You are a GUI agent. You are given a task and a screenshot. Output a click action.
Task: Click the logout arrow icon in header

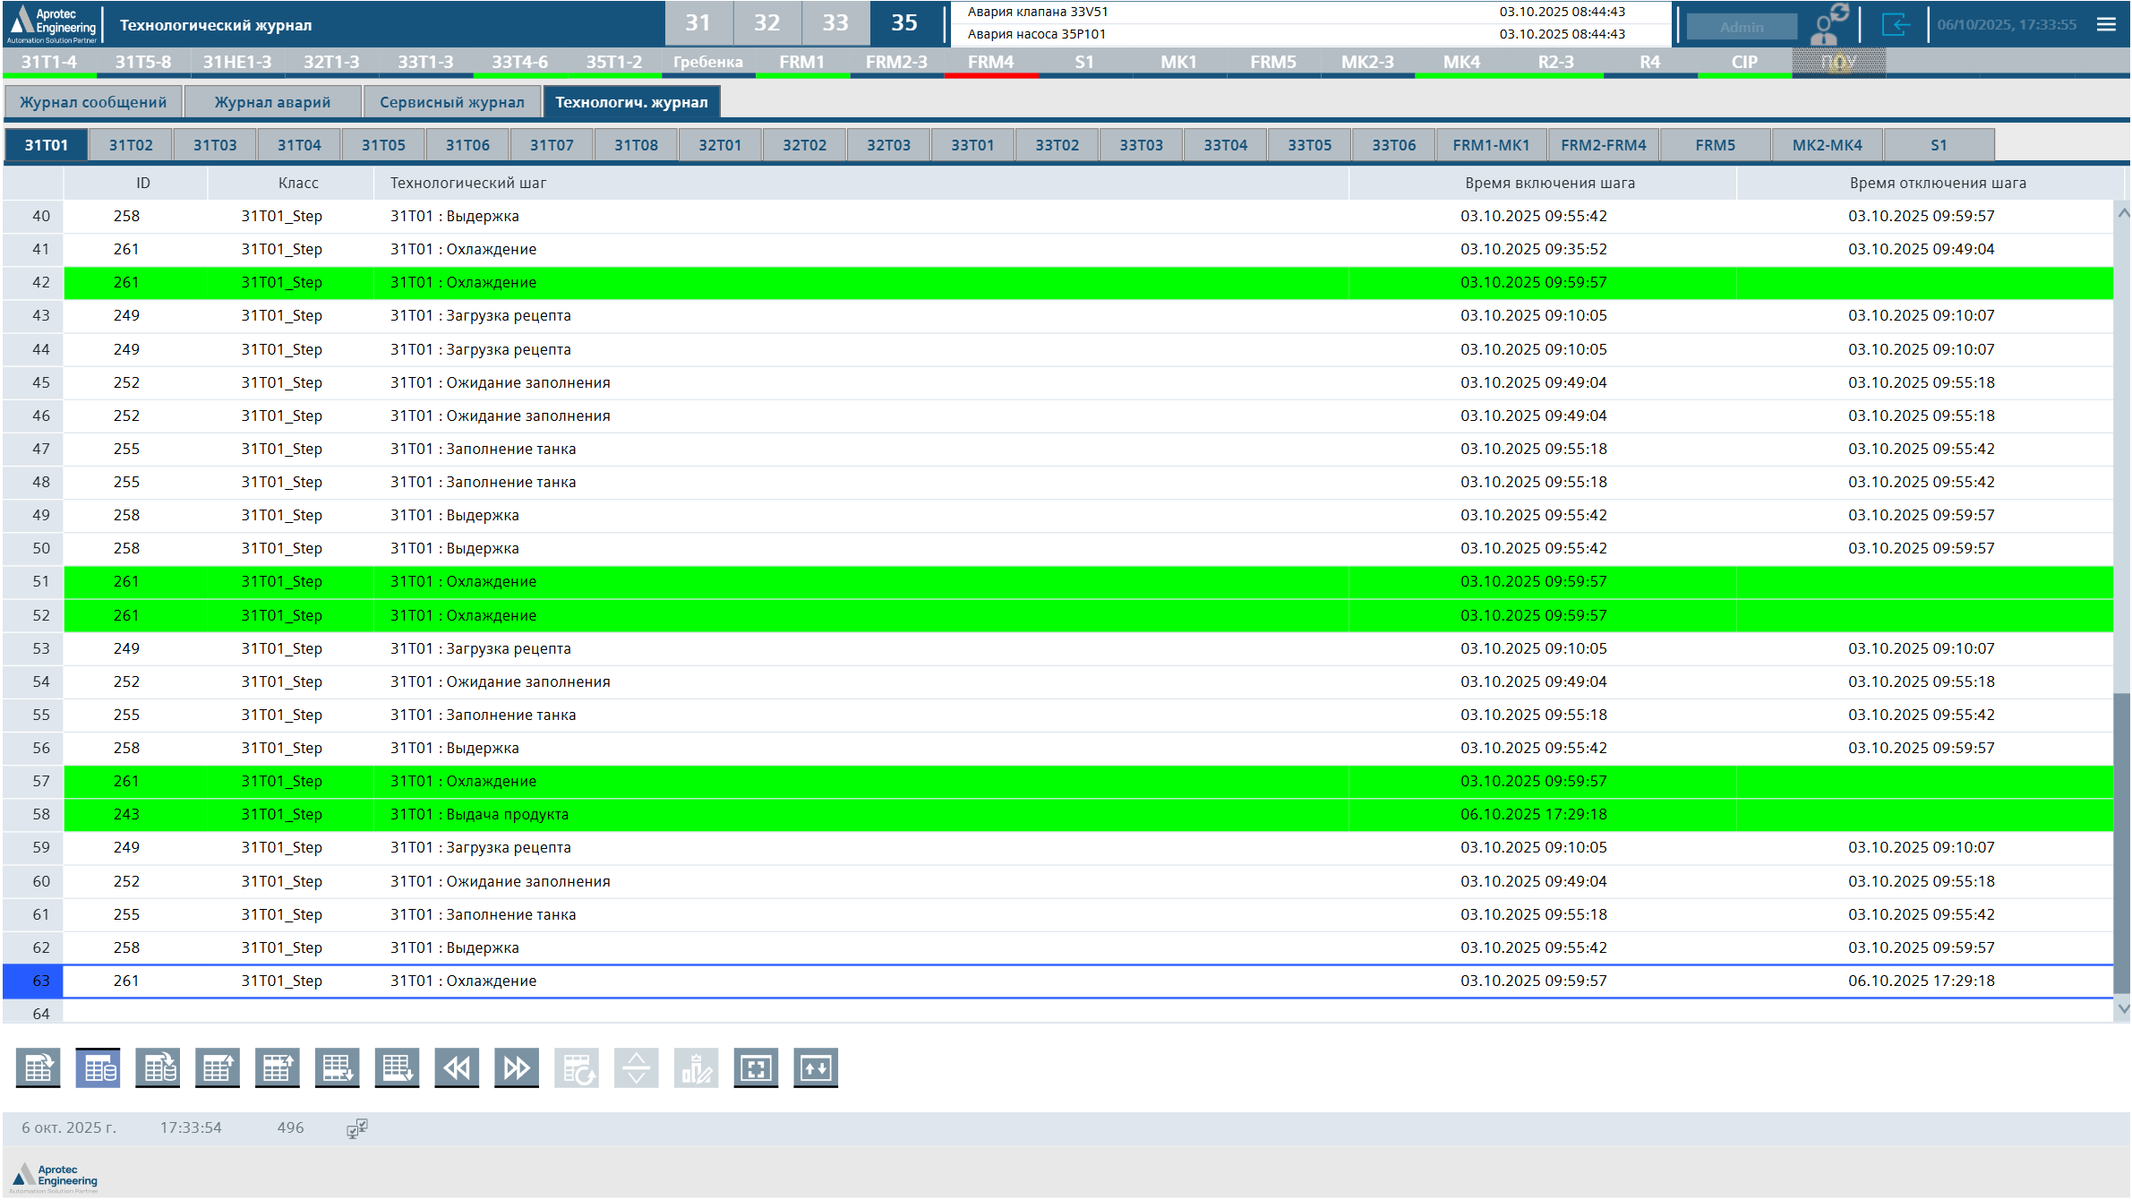[x=1895, y=24]
